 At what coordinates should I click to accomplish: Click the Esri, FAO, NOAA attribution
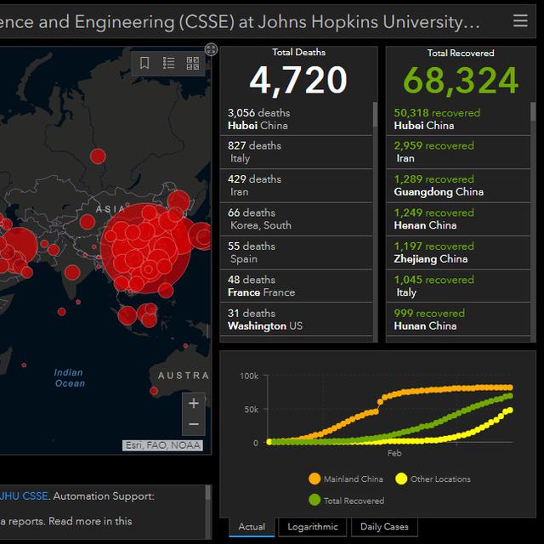click(162, 445)
